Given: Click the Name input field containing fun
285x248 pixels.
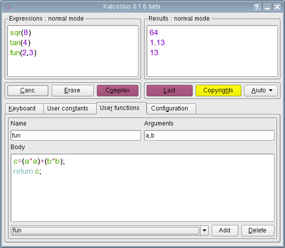Looking at the screenshot, I should tap(76, 135).
